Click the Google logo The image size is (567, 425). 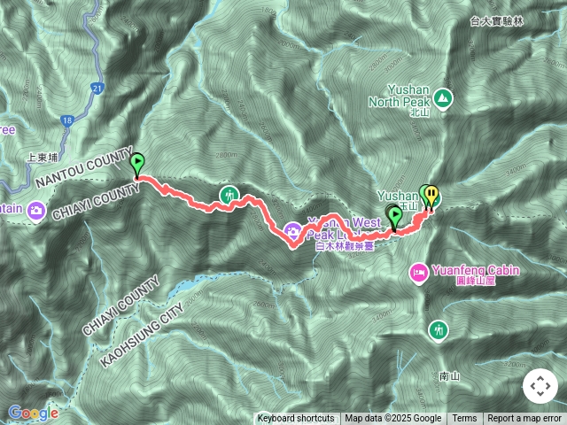pyautogui.click(x=34, y=413)
